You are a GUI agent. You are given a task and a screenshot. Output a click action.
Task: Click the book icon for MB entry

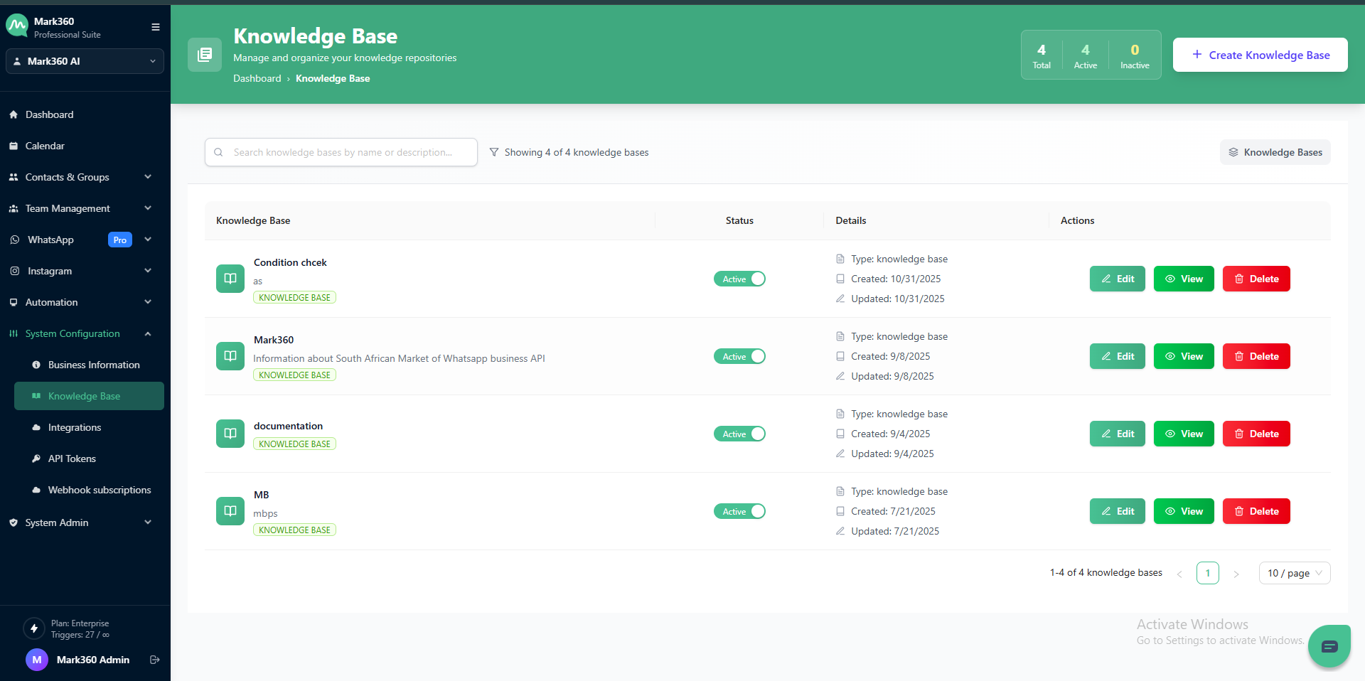(x=230, y=511)
